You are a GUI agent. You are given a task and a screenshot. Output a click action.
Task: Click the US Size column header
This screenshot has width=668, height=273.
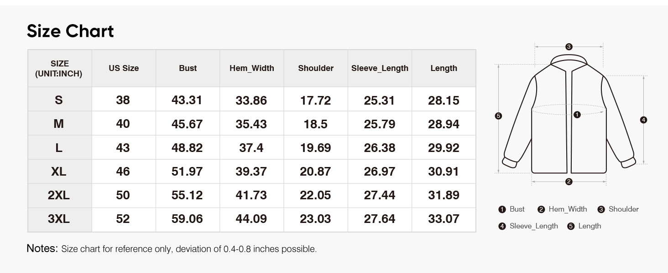click(x=124, y=68)
